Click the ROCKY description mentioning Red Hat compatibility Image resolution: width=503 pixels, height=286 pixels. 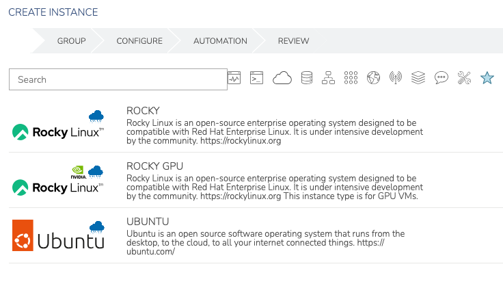(x=275, y=132)
